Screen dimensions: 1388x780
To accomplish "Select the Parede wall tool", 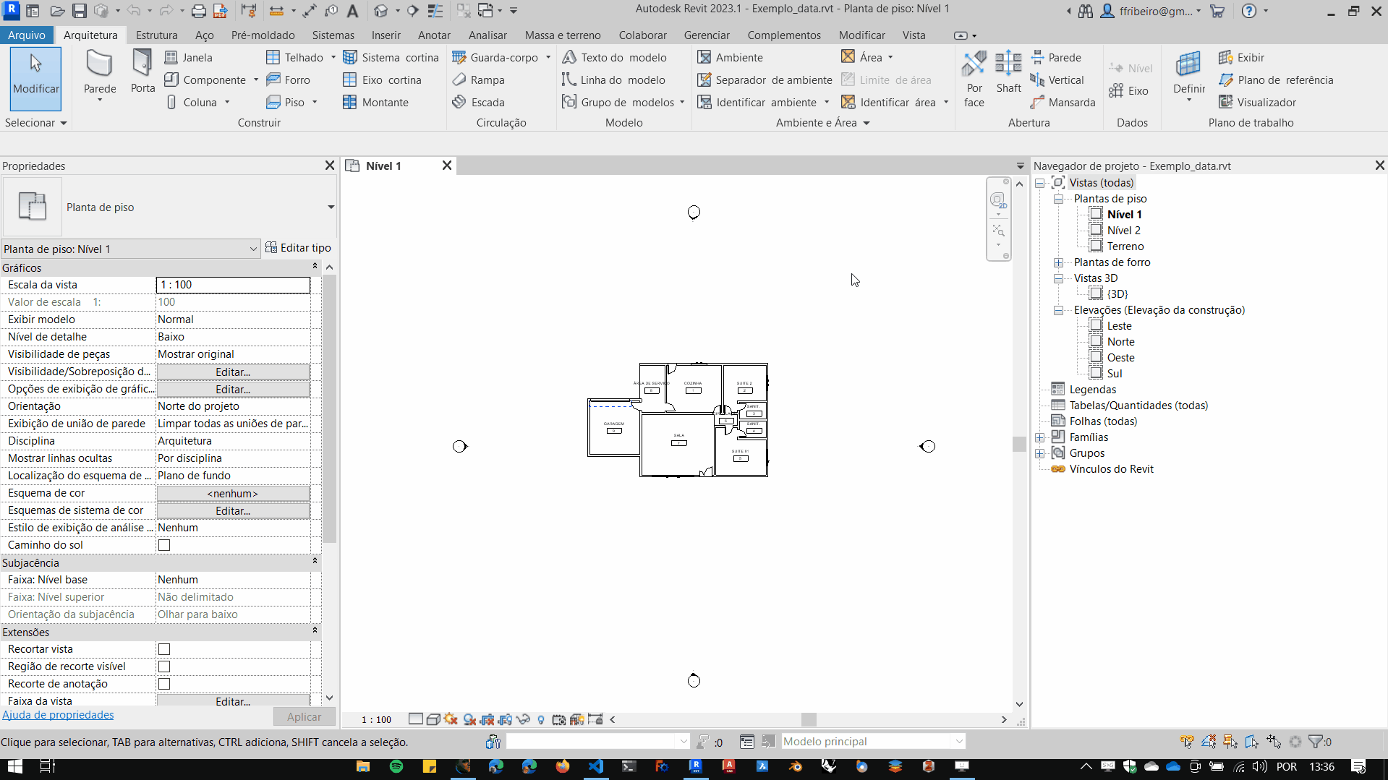I will point(99,71).
